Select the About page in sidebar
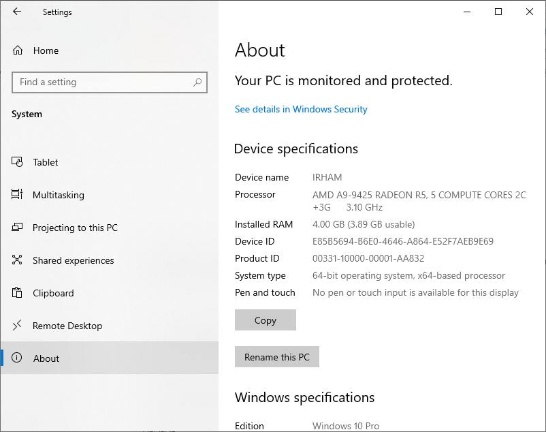 click(x=110, y=358)
